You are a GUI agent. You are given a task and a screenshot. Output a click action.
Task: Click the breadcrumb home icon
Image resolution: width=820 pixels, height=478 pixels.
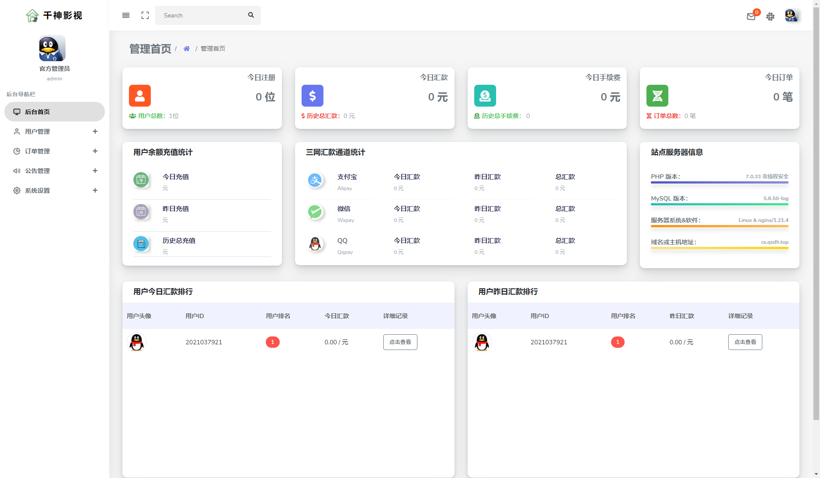pyautogui.click(x=187, y=48)
